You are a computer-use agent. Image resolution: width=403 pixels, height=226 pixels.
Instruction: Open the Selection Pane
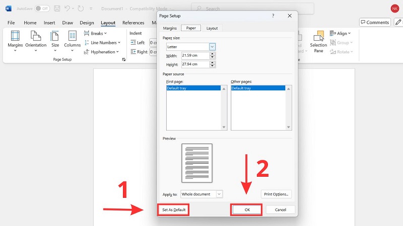click(318, 40)
